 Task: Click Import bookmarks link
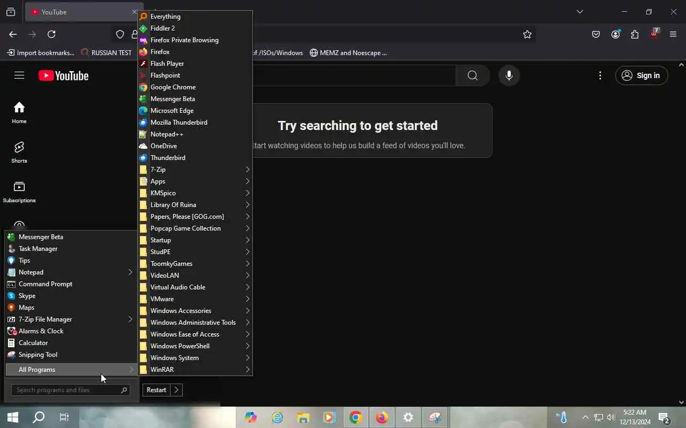[x=41, y=52]
